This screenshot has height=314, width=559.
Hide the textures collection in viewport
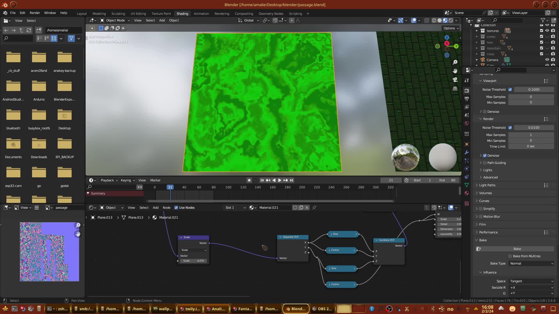tap(547, 31)
